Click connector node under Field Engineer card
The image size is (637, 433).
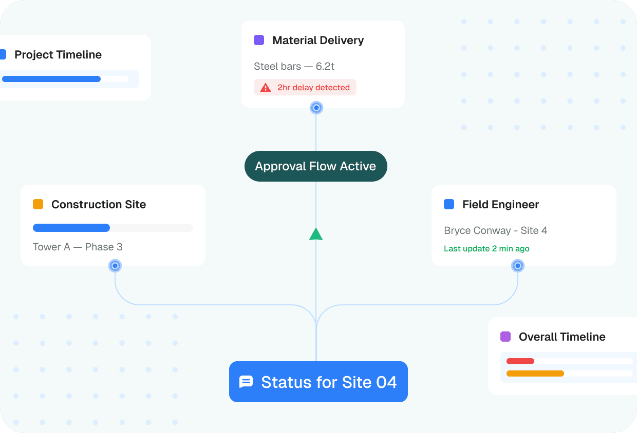tap(518, 266)
